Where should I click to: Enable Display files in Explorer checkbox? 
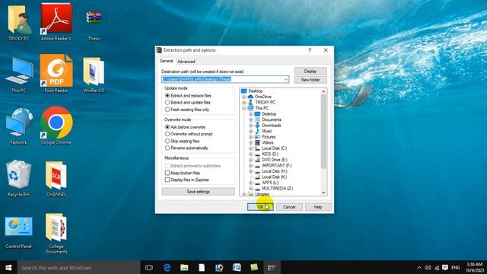pyautogui.click(x=167, y=180)
